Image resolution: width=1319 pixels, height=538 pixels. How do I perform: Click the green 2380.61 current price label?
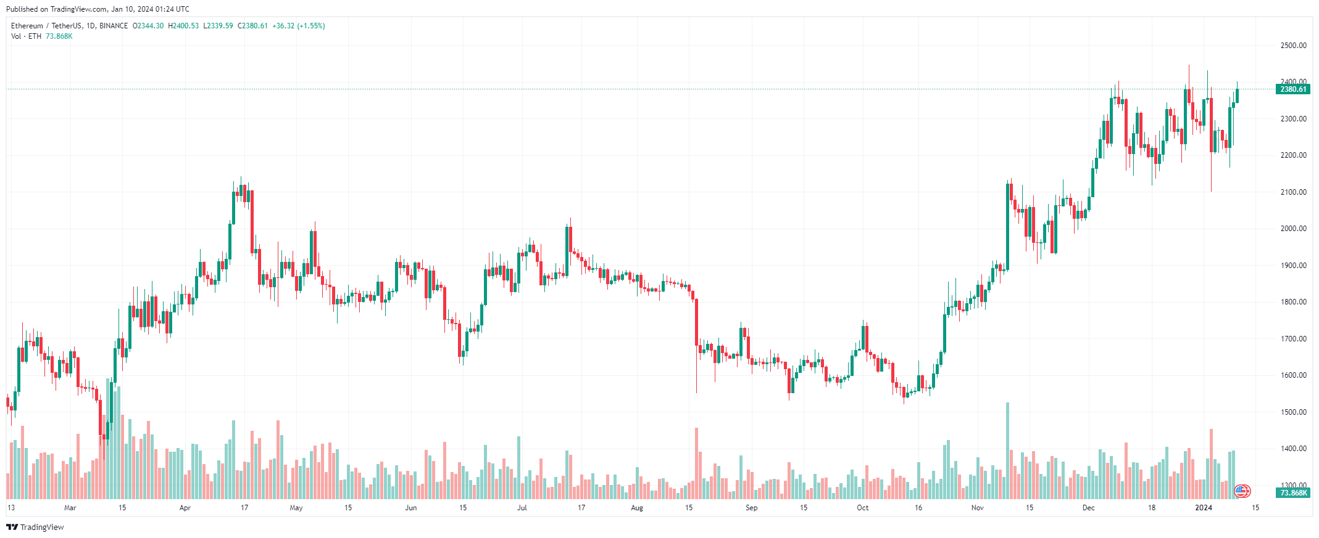(x=1292, y=89)
